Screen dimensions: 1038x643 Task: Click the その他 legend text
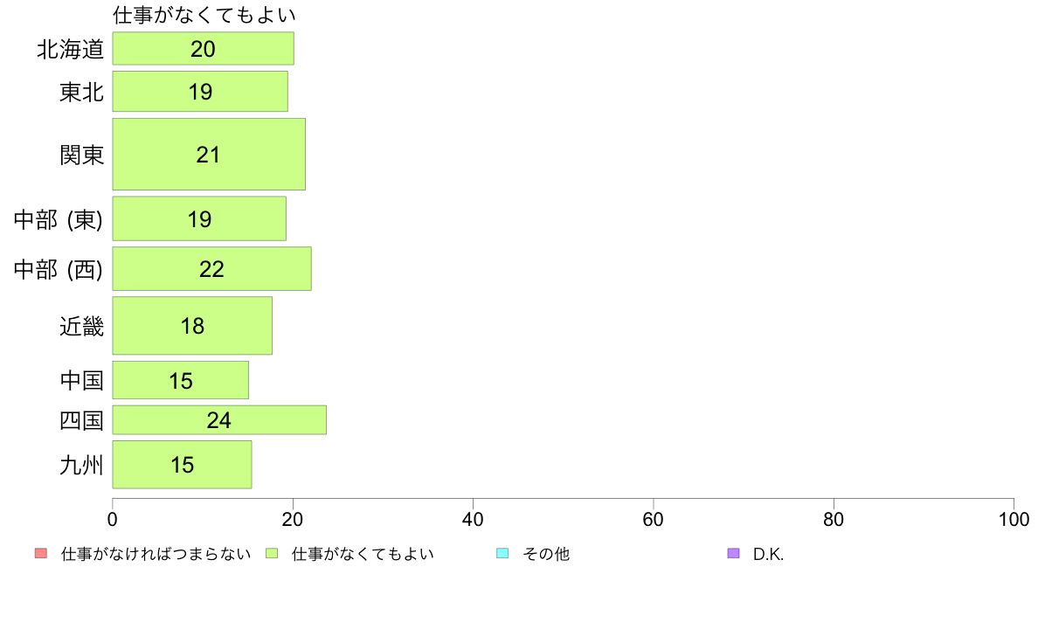tap(546, 554)
